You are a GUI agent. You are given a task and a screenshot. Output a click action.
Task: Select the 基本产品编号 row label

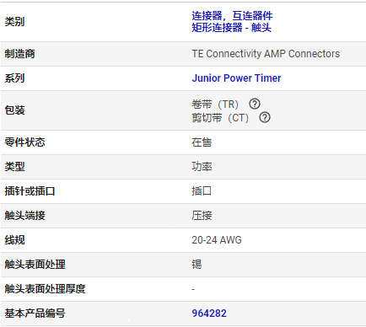(x=35, y=314)
